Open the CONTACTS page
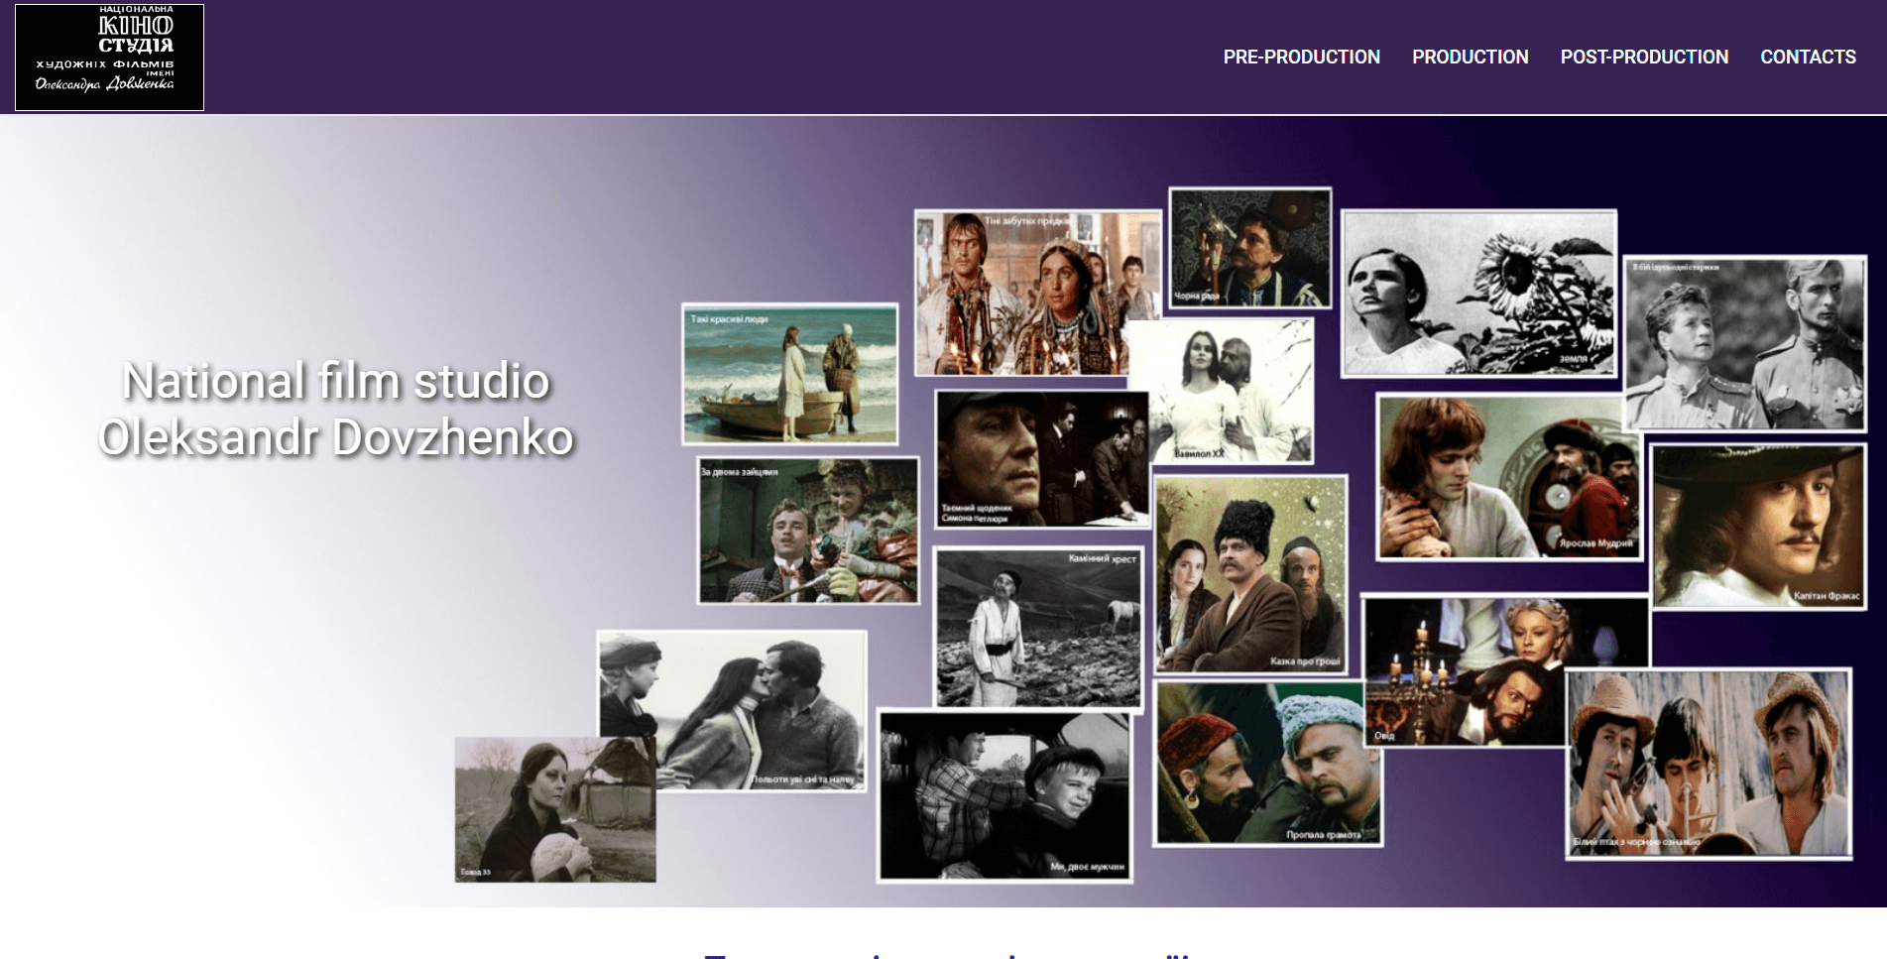1887x959 pixels. click(x=1808, y=58)
